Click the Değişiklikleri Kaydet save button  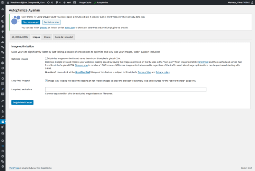pyautogui.click(x=23, y=102)
